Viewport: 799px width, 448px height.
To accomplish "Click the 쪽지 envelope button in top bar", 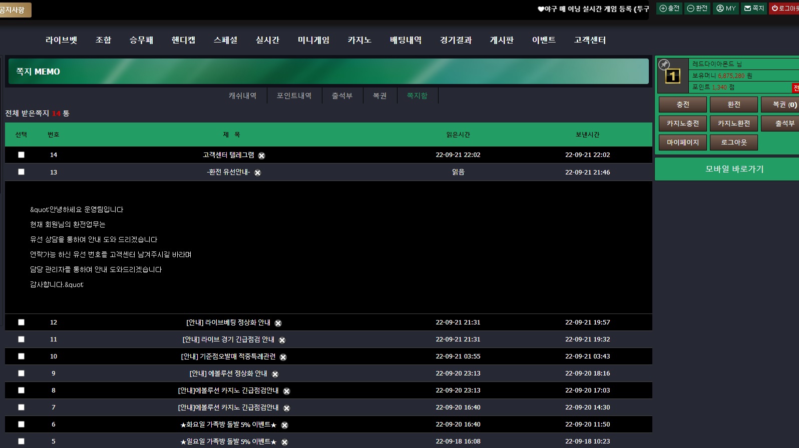I will (754, 8).
